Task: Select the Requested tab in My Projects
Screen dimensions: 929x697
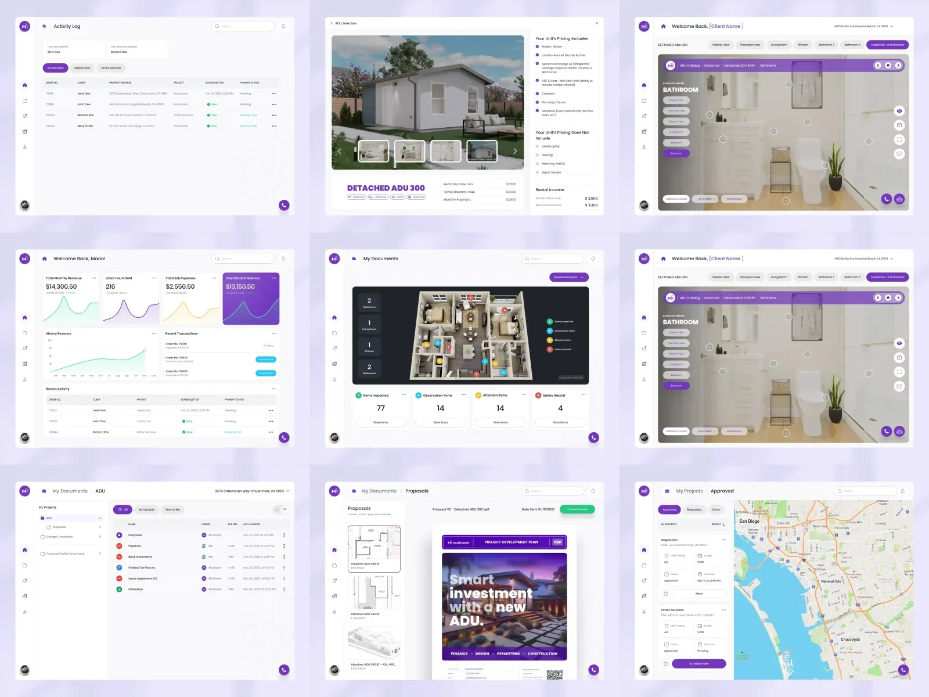Action: point(694,509)
